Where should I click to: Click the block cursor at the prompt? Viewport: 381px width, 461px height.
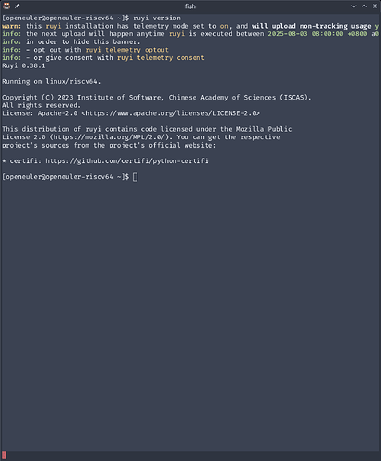tap(136, 177)
